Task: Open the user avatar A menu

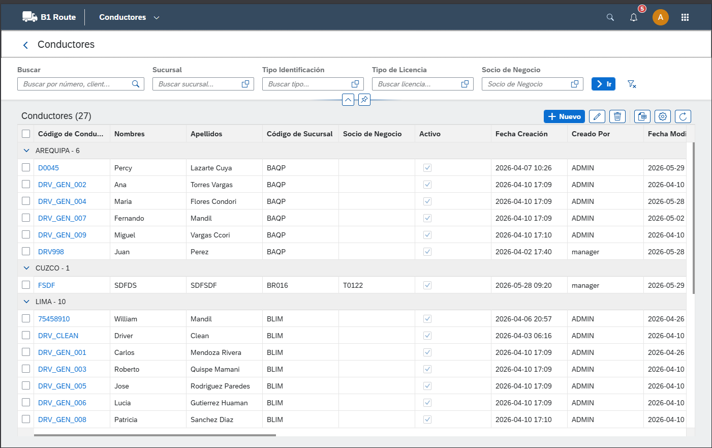Action: pos(661,17)
